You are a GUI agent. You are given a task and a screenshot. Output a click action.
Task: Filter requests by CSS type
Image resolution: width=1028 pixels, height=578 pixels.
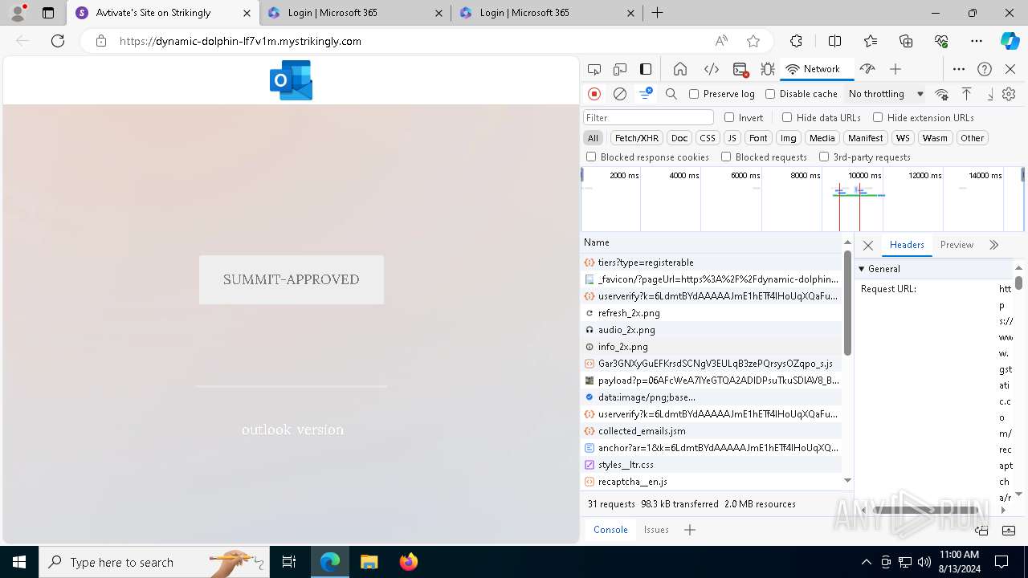click(x=707, y=138)
